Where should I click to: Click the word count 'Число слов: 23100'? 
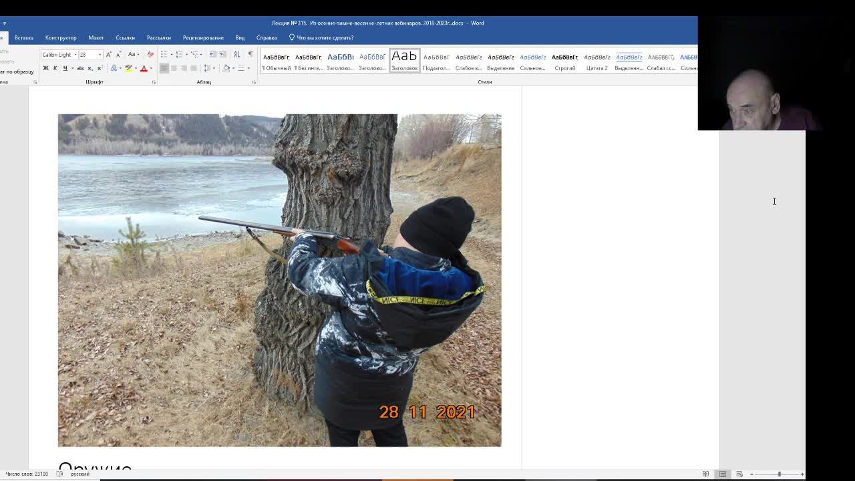tap(27, 474)
